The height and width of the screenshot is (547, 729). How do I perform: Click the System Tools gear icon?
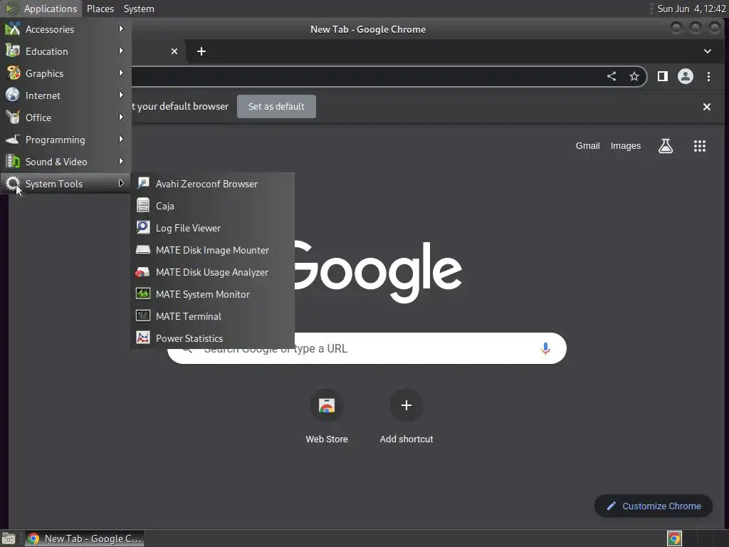pyautogui.click(x=13, y=184)
